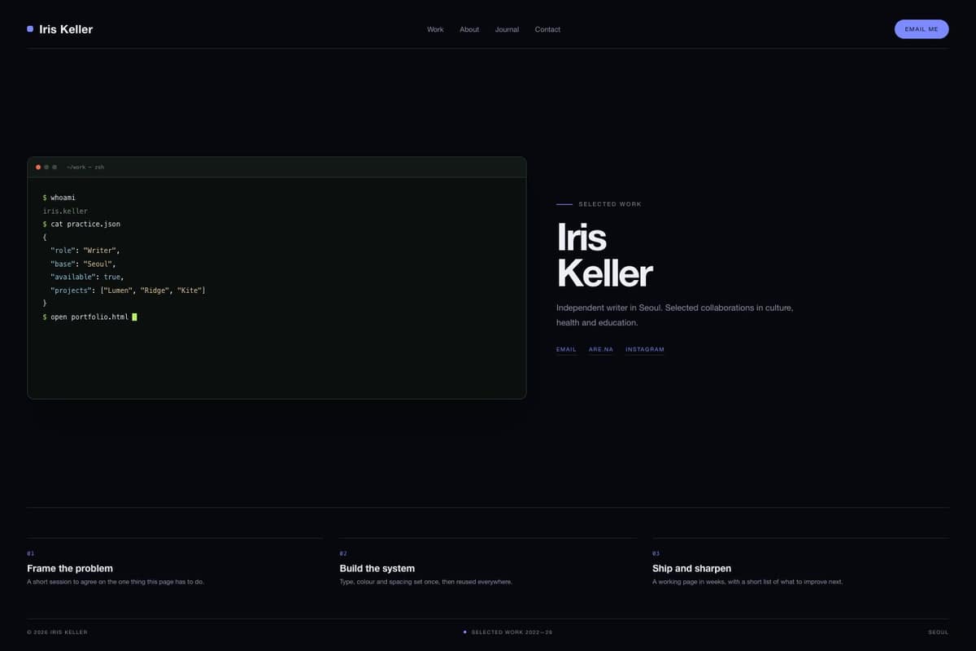Click the SEOUL footer text

point(938,632)
